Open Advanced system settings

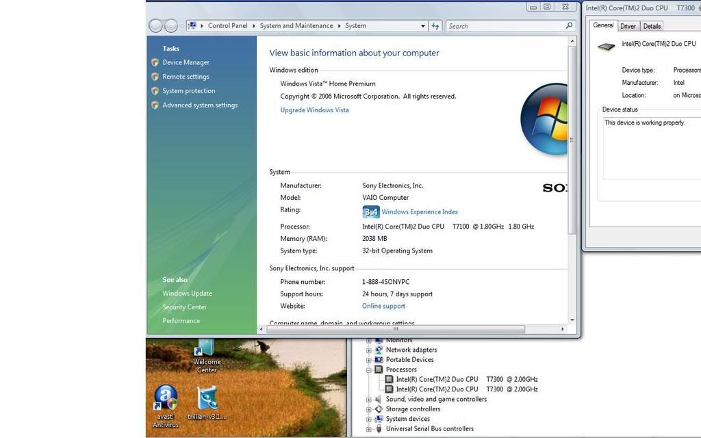coord(200,105)
